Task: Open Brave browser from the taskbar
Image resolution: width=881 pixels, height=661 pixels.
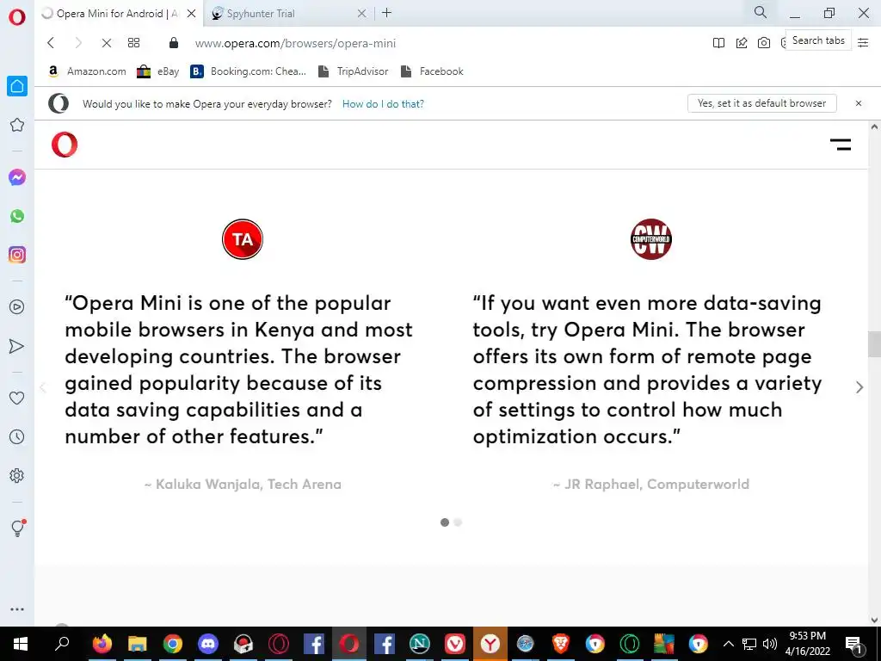Action: (x=560, y=644)
